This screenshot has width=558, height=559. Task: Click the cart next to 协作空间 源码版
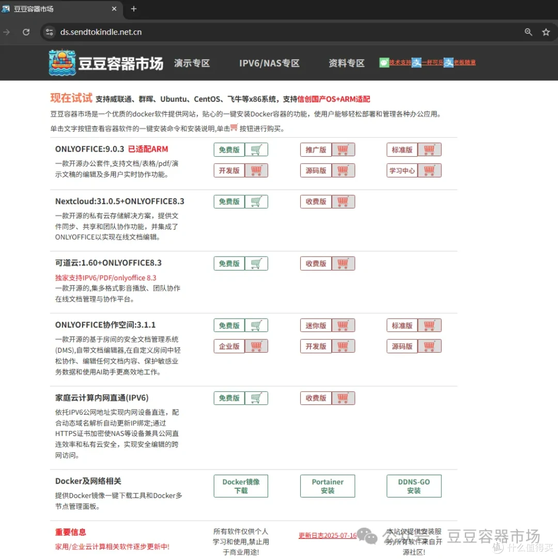coord(429,346)
